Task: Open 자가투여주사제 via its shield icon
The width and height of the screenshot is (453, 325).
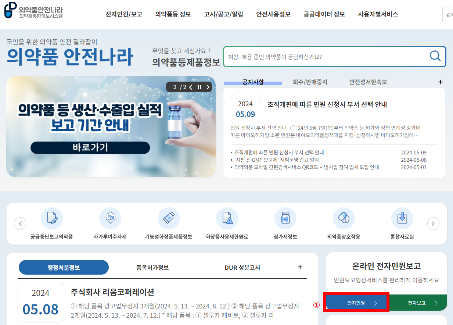Action: (x=110, y=218)
